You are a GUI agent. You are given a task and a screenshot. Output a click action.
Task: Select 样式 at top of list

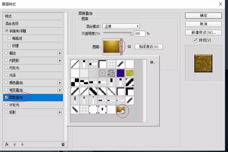click(9, 16)
